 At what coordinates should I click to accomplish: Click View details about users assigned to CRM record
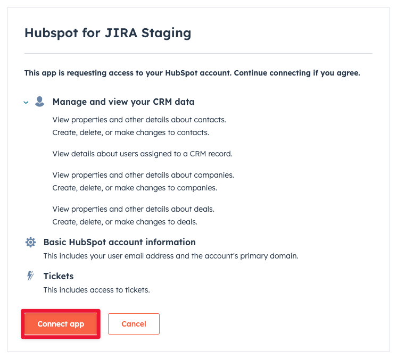pos(143,154)
